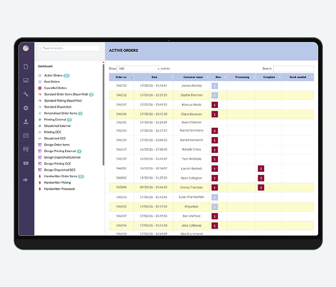Open the Show entries count dropdown
The width and height of the screenshot is (336, 287).
click(x=139, y=69)
